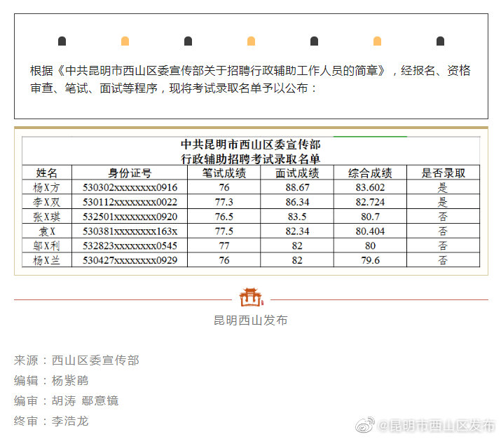The width and height of the screenshot is (501, 439).
Task: Click written score 76.5
Action: click(x=224, y=217)
